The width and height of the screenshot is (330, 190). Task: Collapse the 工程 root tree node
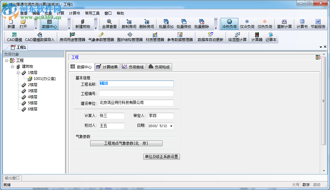click(x=6, y=60)
